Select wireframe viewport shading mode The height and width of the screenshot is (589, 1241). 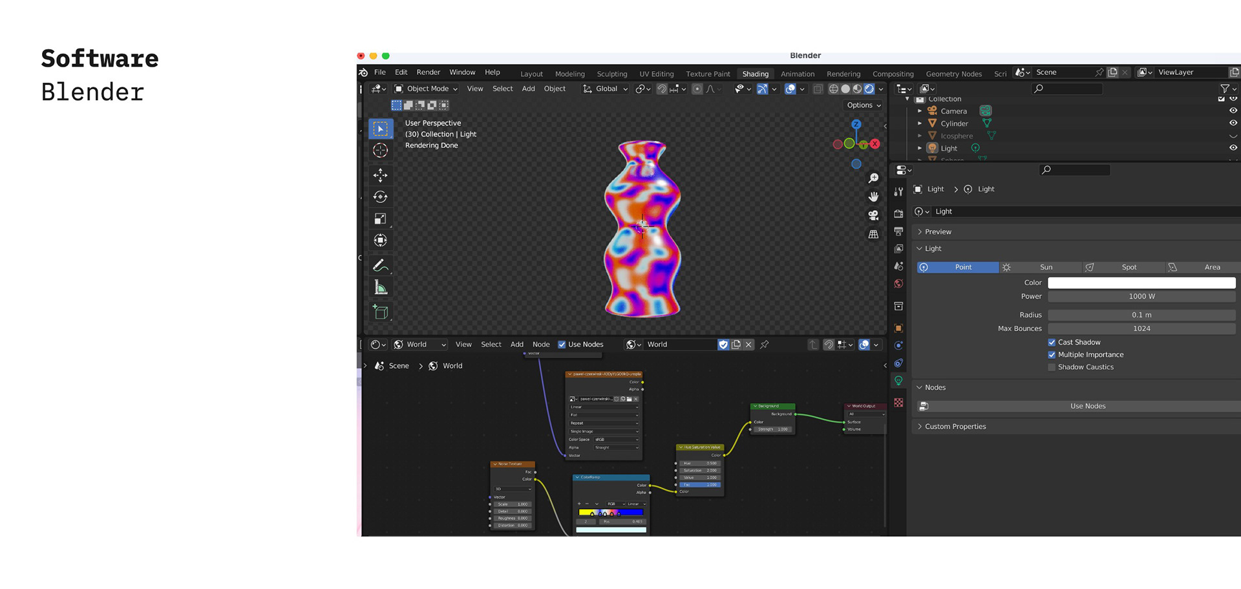coord(834,89)
